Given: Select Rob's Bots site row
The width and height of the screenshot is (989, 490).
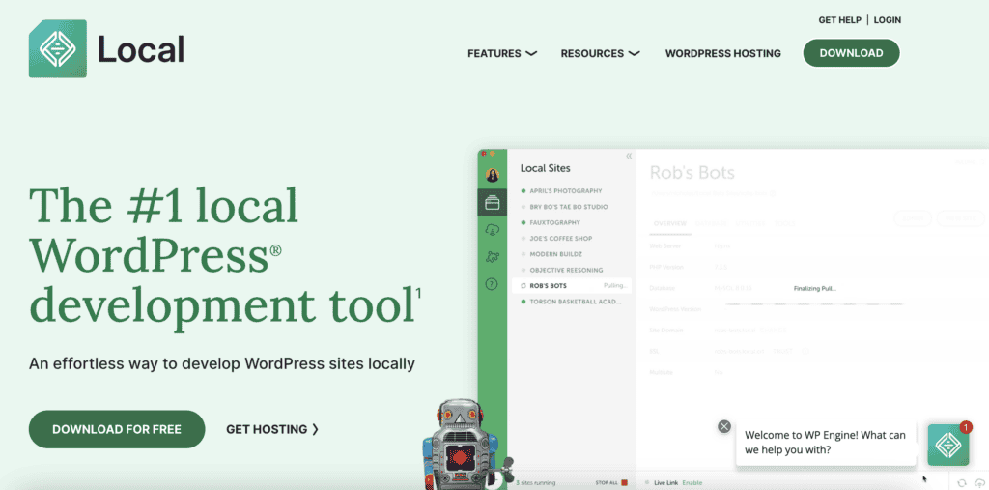Looking at the screenshot, I should coord(572,285).
